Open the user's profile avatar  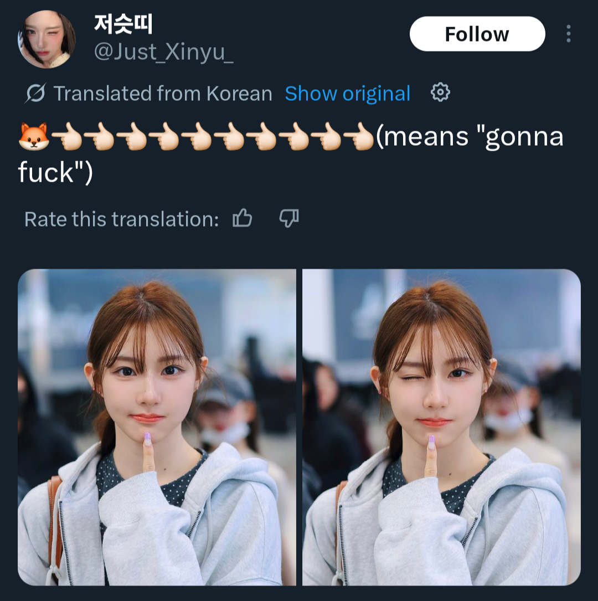coord(47,39)
